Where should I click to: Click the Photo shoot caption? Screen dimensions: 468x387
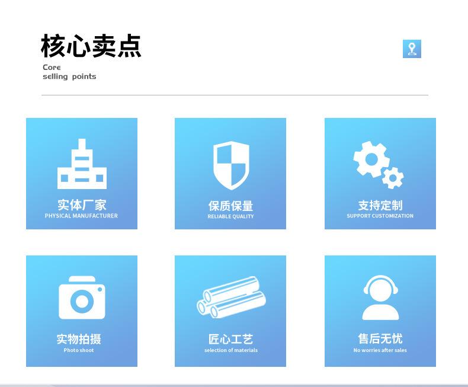79,350
